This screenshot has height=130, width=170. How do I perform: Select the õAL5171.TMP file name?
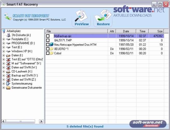[63, 40]
